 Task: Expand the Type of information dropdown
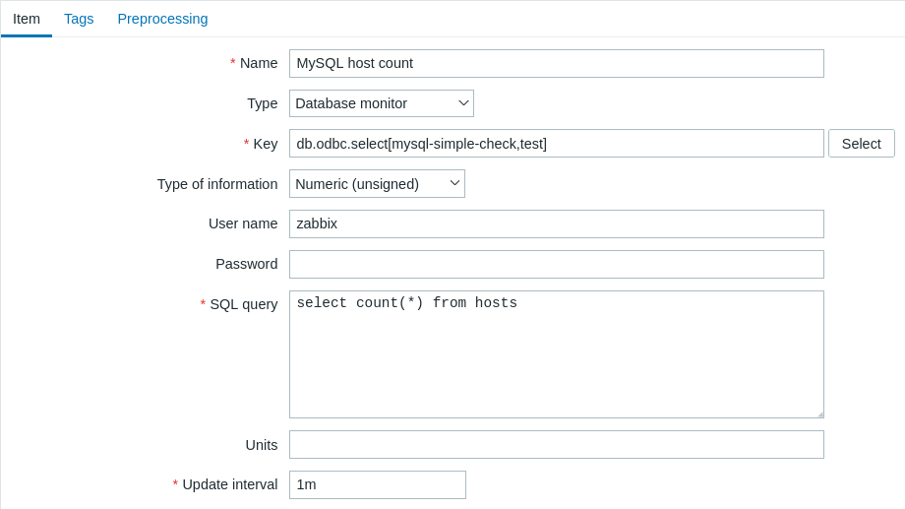[377, 184]
